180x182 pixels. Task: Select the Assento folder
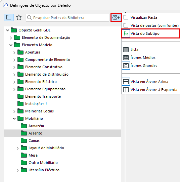(62, 133)
